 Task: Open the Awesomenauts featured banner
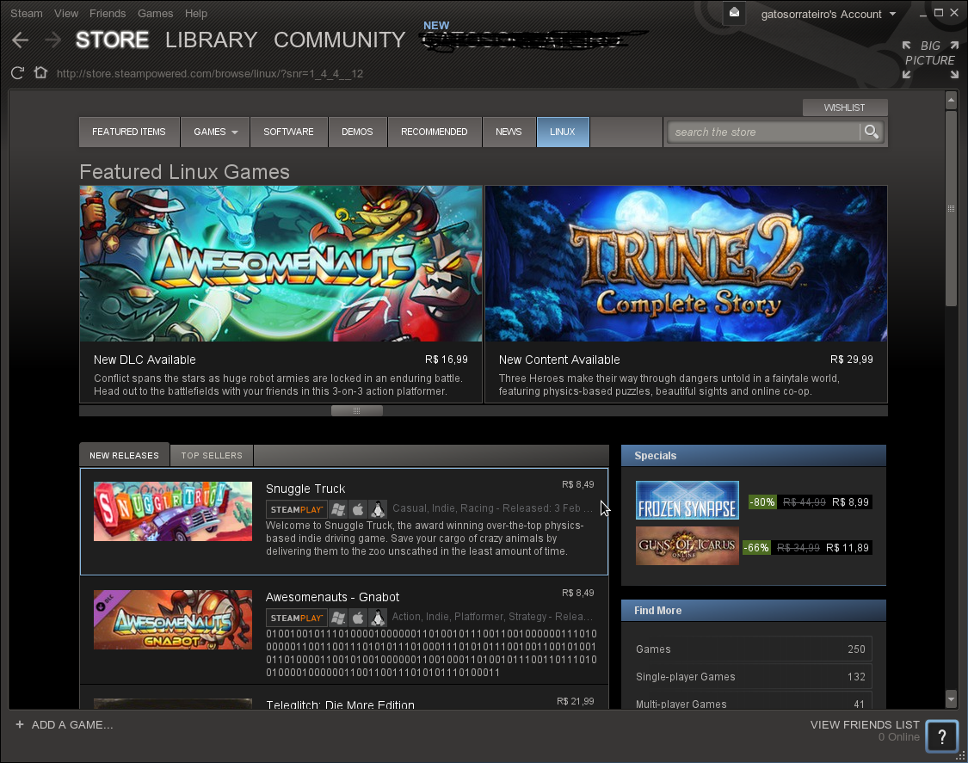click(x=281, y=263)
